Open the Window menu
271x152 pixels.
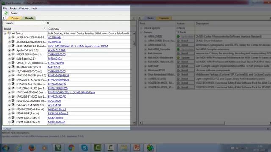point(24,8)
